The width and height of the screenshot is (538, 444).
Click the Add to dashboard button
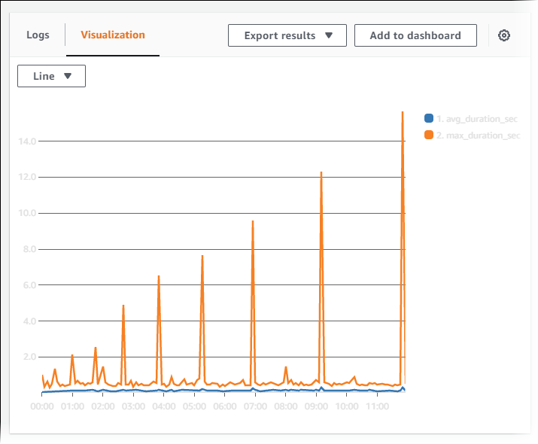point(415,35)
